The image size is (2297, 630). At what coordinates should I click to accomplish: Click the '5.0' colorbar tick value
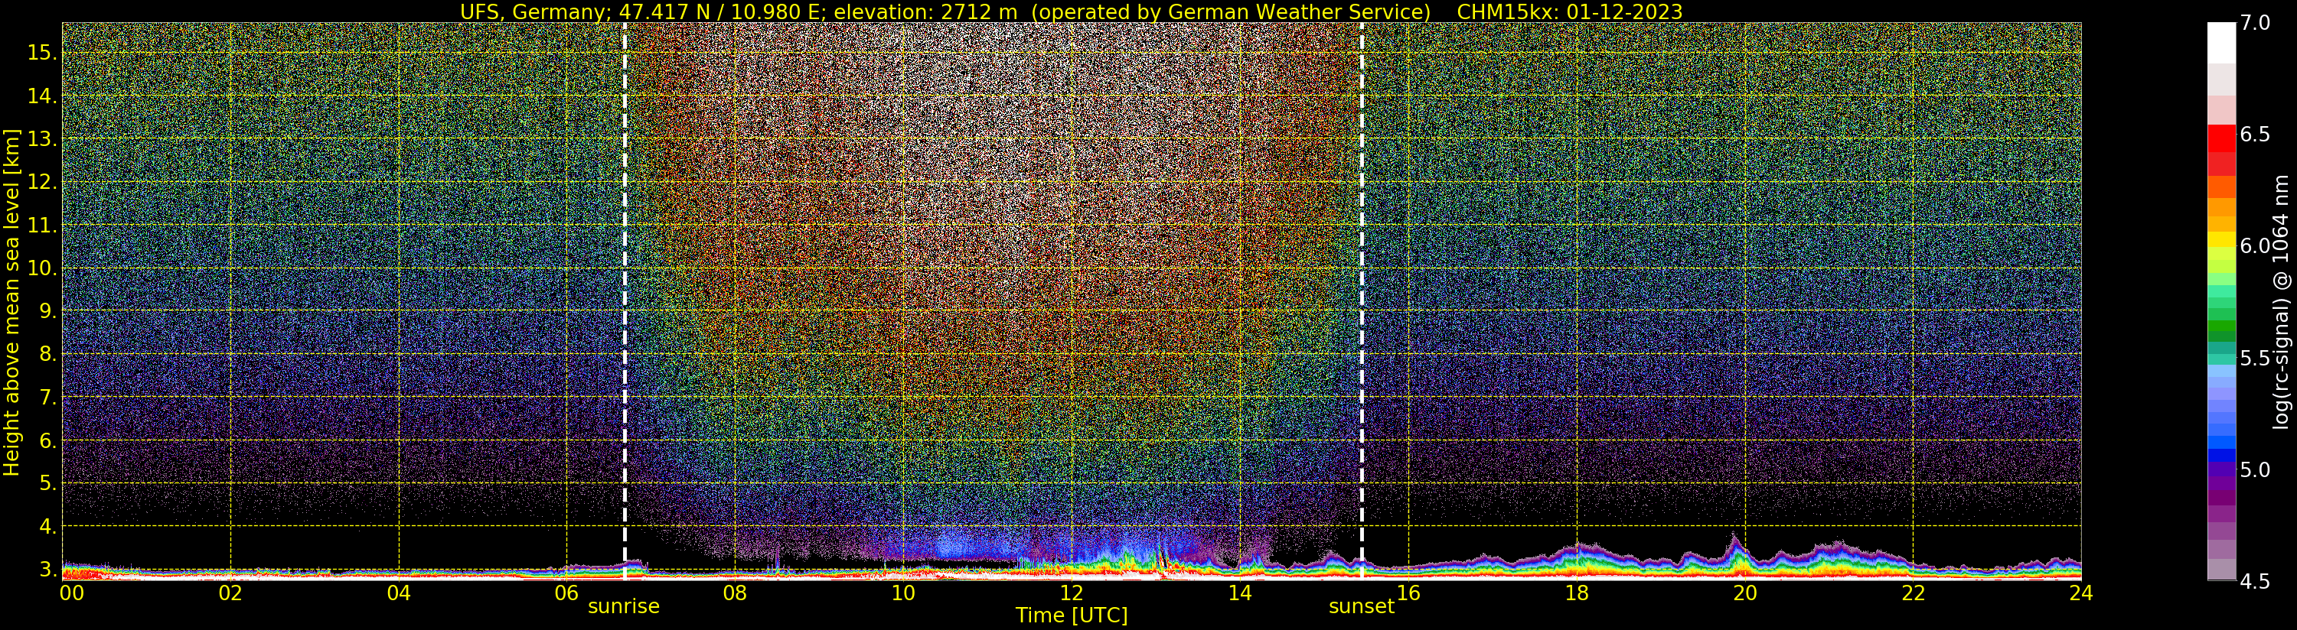(2255, 469)
